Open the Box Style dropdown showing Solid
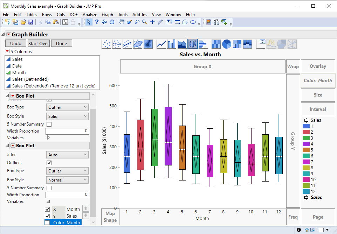337x234 pixels. coord(67,116)
